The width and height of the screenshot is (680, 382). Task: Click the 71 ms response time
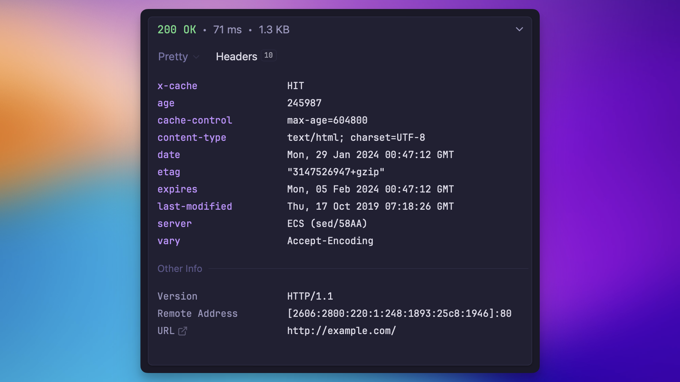pos(227,30)
